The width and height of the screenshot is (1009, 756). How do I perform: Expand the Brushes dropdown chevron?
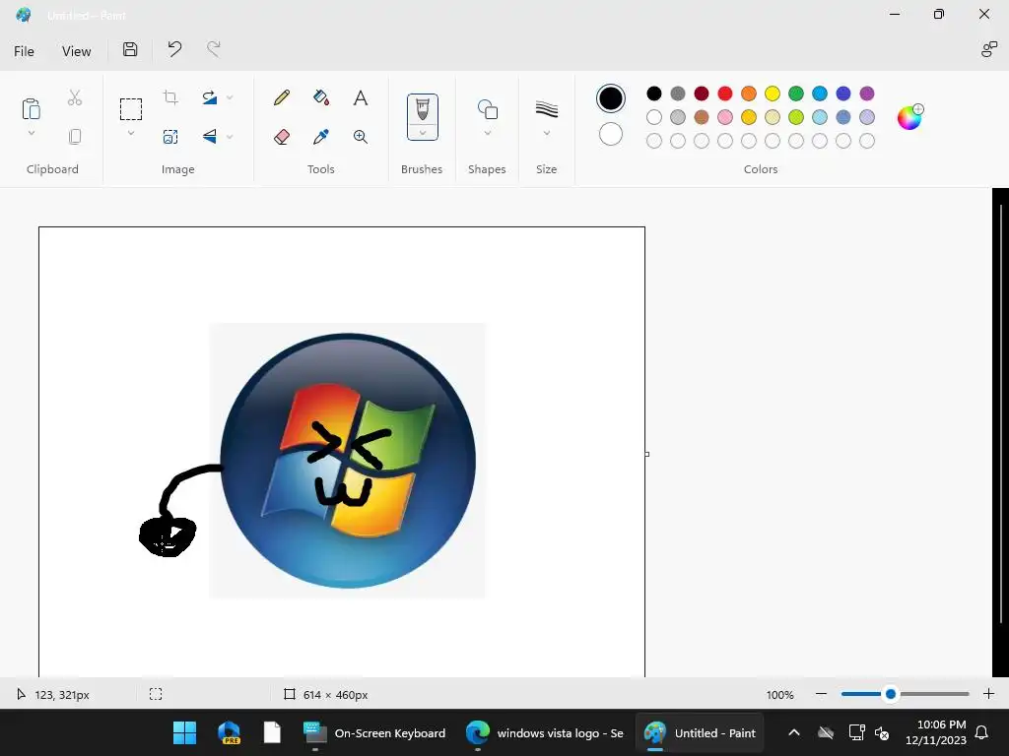(422, 133)
